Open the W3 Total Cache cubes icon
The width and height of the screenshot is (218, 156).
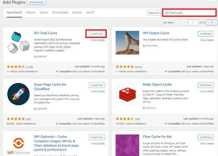[x=18, y=43]
